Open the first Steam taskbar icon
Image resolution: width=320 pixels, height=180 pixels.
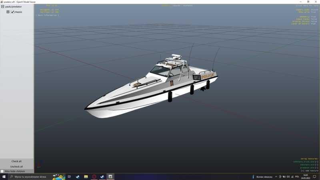point(78,177)
